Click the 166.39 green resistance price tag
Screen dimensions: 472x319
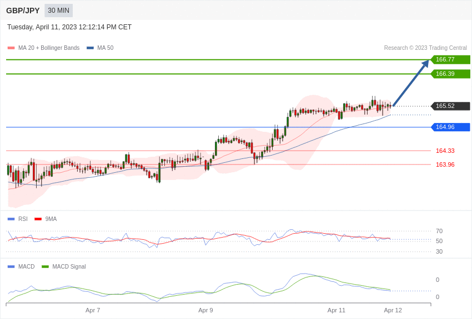click(450, 74)
